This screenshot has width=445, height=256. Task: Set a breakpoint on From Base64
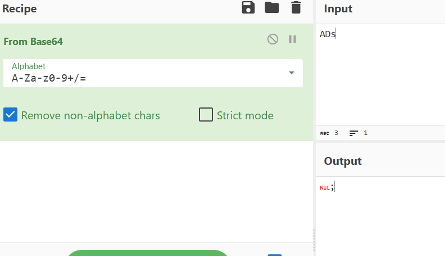292,39
